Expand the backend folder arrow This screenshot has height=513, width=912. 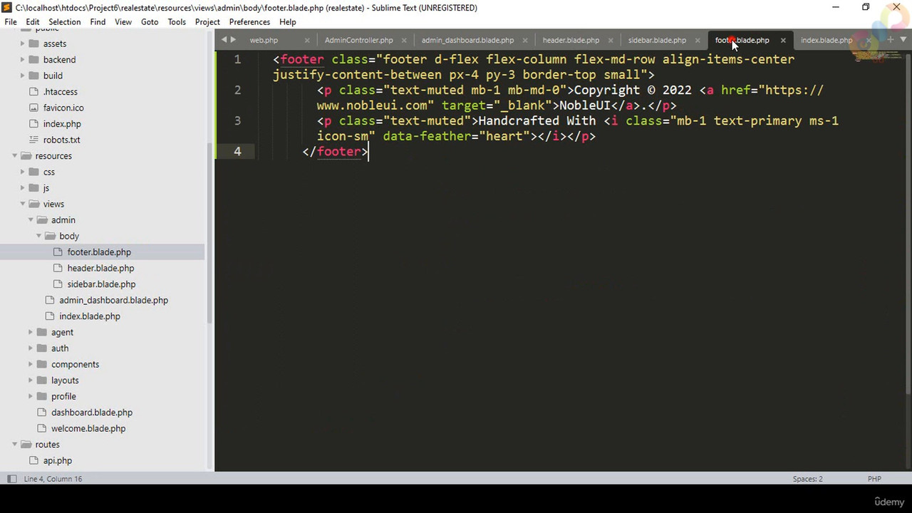coord(23,60)
